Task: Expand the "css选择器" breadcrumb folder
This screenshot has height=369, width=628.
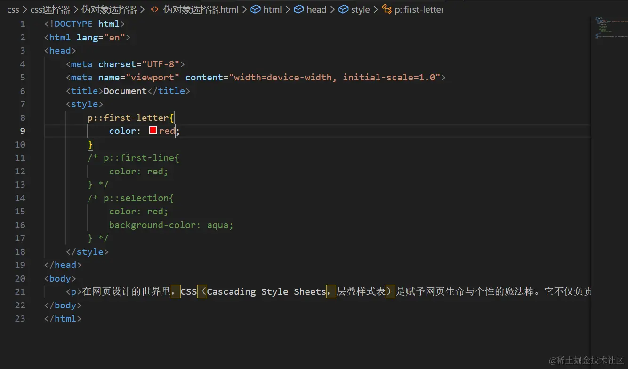Action: click(x=50, y=9)
